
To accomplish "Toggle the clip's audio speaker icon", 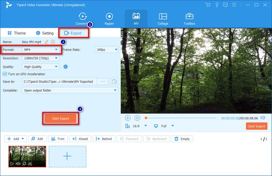I will [x=18, y=164].
